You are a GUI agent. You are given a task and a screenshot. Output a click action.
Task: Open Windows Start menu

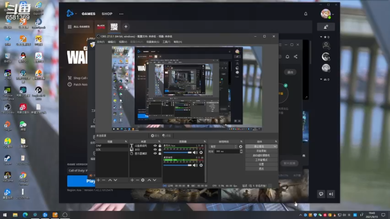point(5,215)
